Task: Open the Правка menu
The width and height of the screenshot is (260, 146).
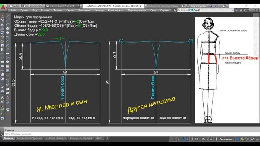Action: click(24, 10)
